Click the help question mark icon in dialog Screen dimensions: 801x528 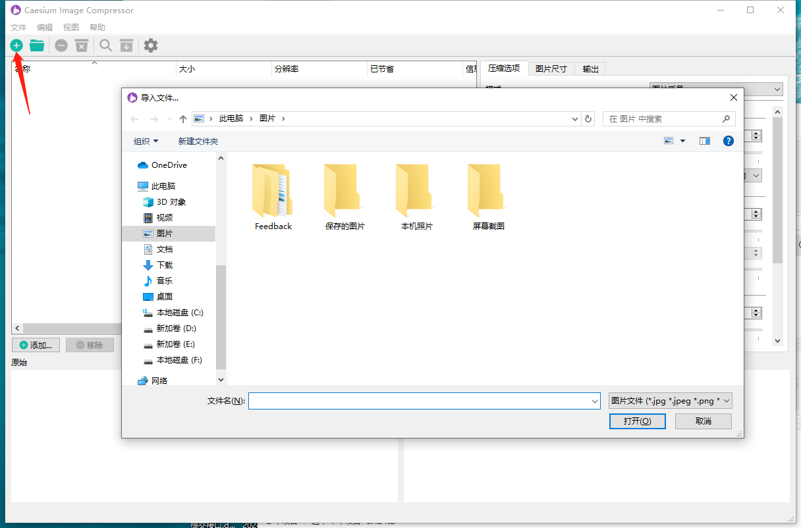click(x=728, y=140)
